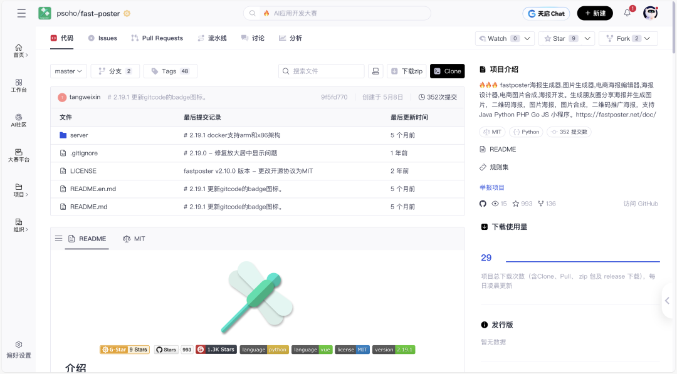Open the README.md file row

click(258, 207)
